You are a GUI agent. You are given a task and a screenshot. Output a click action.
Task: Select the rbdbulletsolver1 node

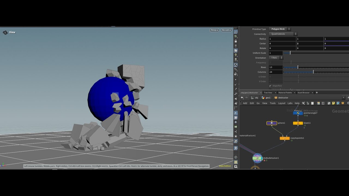[257, 158]
